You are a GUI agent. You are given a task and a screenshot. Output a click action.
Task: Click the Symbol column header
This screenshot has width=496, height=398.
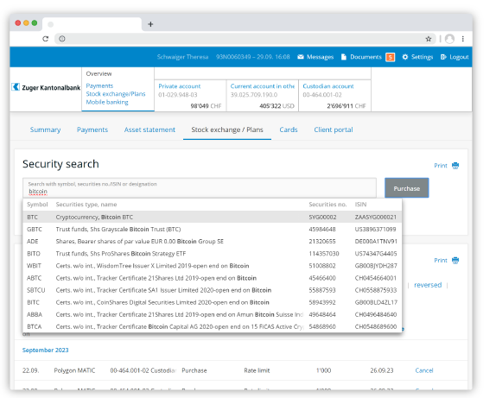(x=37, y=205)
